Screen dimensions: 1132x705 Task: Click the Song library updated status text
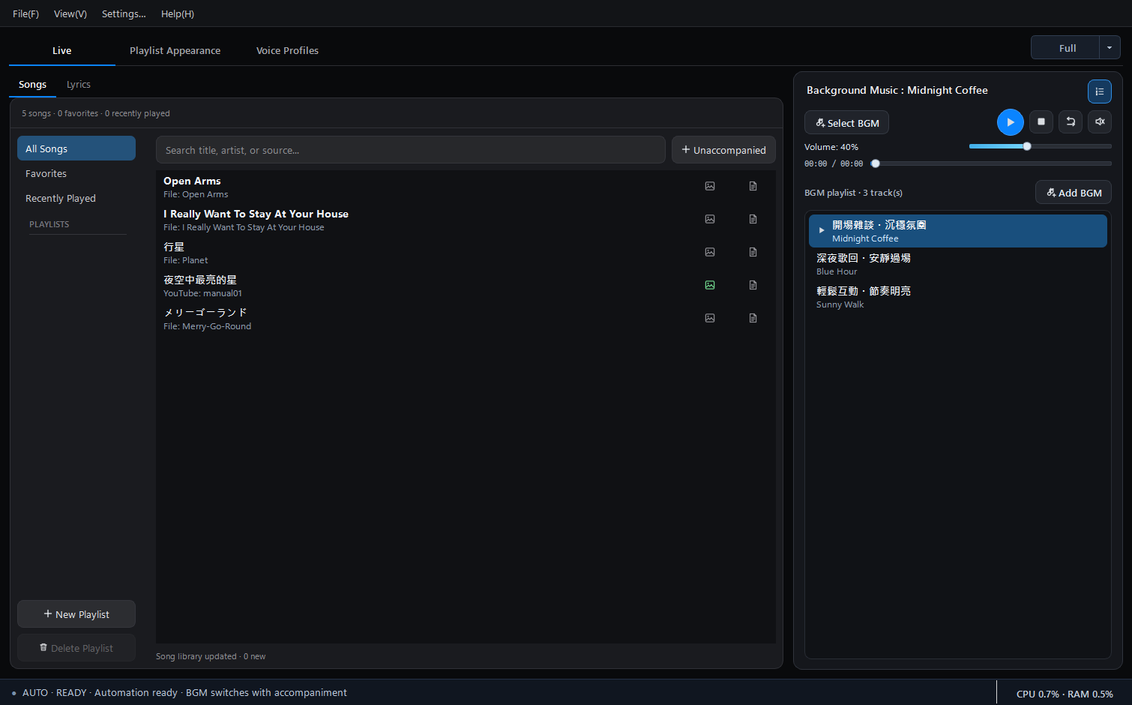tap(211, 656)
